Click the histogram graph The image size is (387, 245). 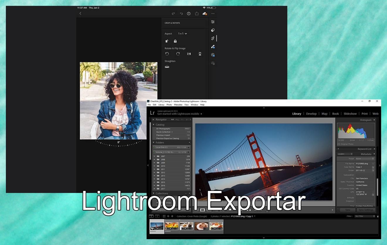pyautogui.click(x=356, y=131)
